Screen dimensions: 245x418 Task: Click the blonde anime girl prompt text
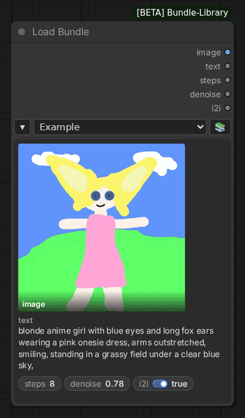(119, 348)
